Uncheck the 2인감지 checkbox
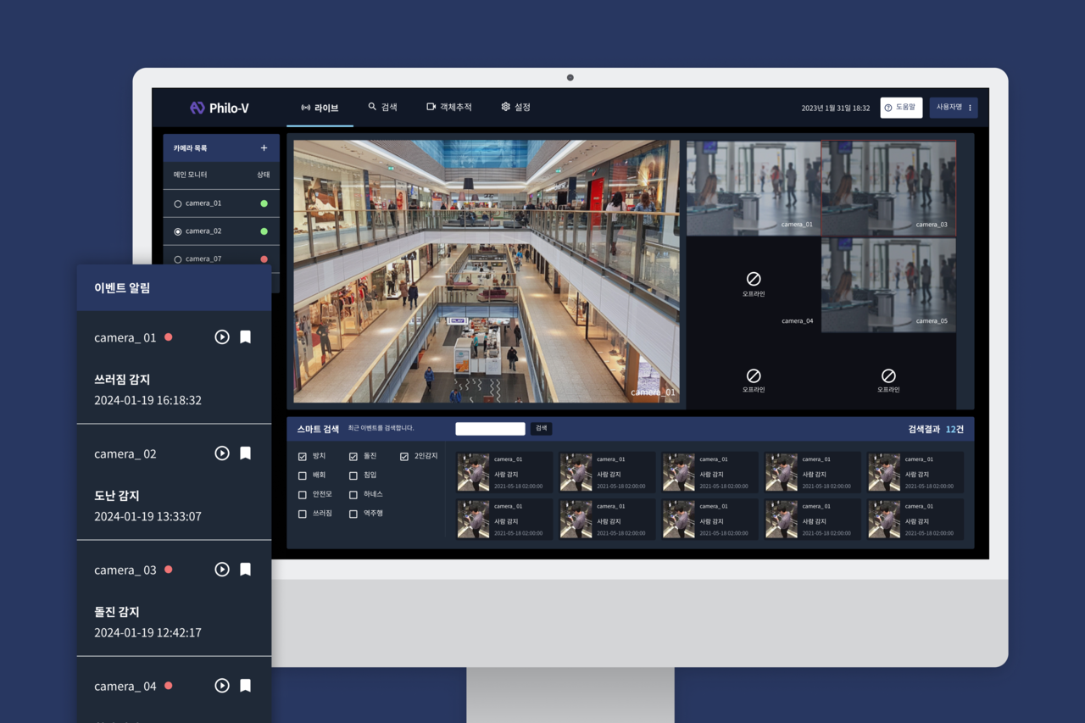 404,457
